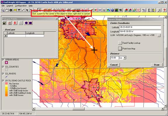Click the URBAN AREAS pink hatch swatch
This screenshot has height=116, width=168.
pyautogui.click(x=6, y=63)
